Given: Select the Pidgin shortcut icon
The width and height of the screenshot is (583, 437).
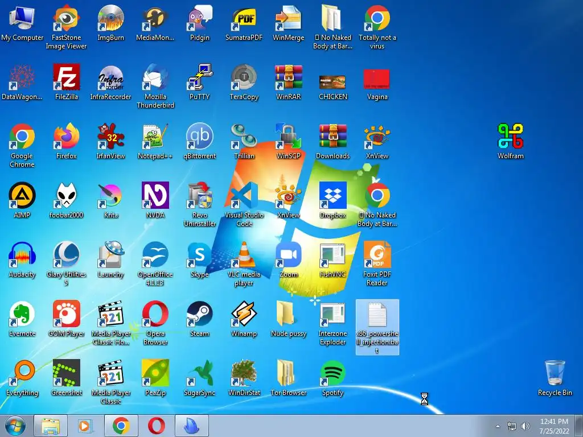Looking at the screenshot, I should click(x=200, y=23).
